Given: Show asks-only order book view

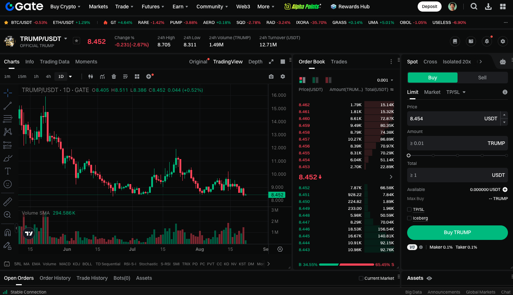Looking at the screenshot, I should 328,80.
